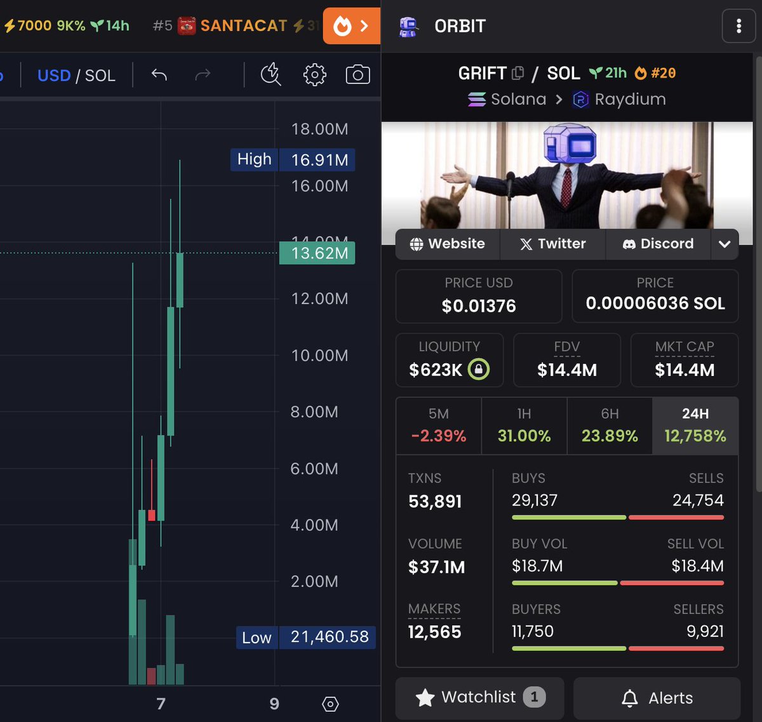The image size is (762, 722).
Task: Take a chart snapshot with camera icon
Action: click(x=358, y=75)
